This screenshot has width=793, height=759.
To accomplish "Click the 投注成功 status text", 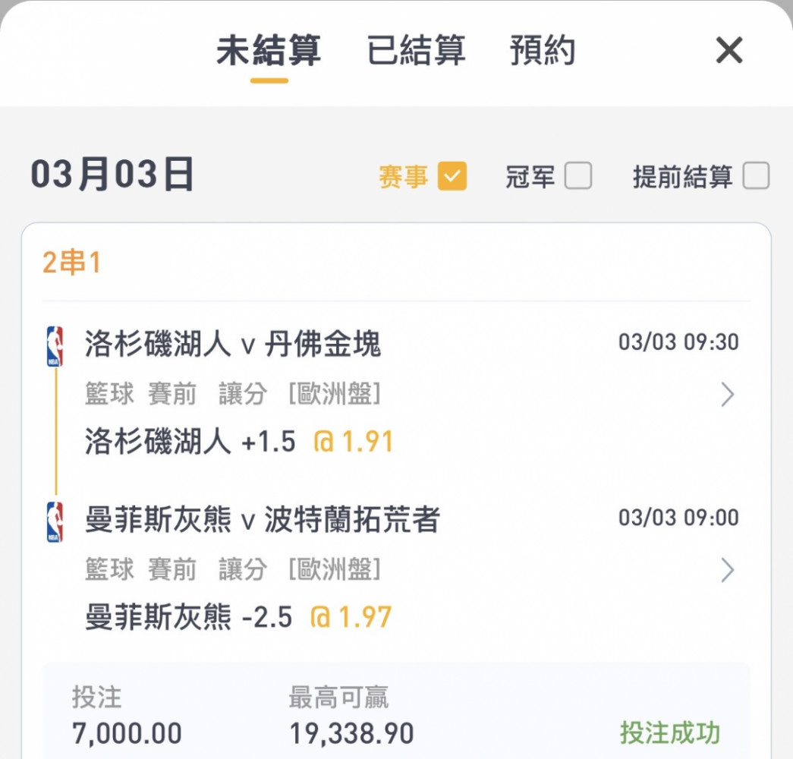I will point(670,732).
